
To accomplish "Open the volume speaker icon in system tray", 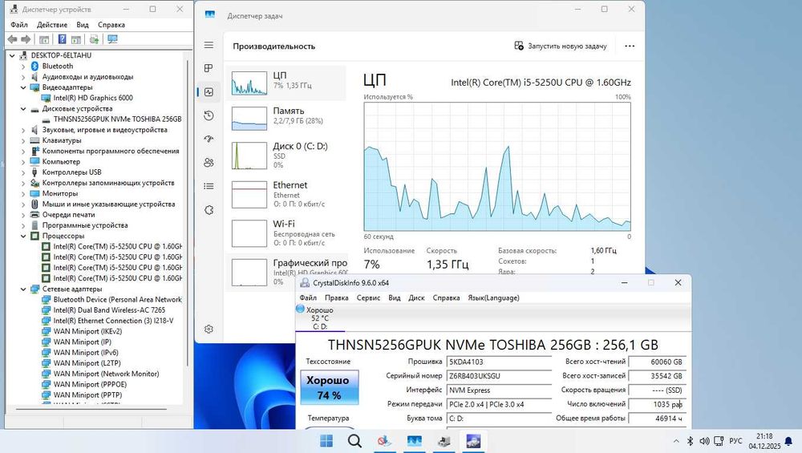I will [704, 441].
